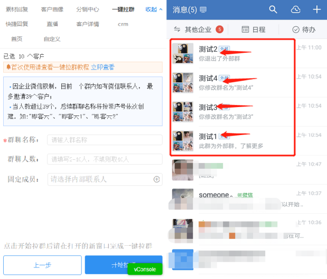Click the switch arrows icon beside 其他企业

point(177,30)
